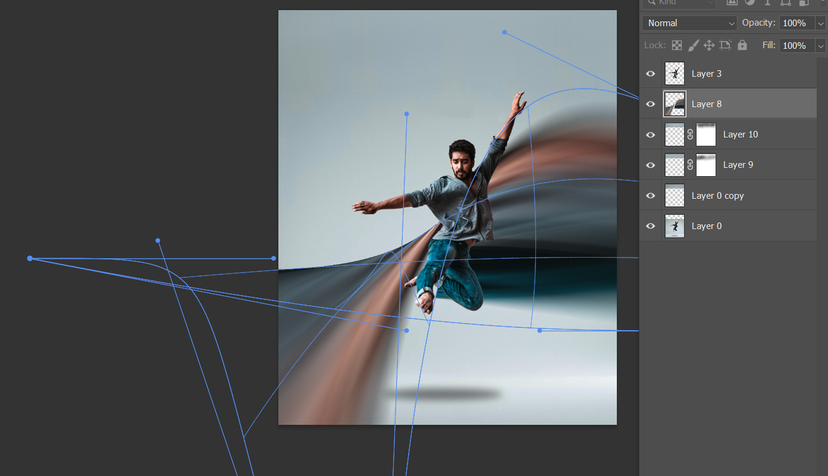Screen dimensions: 828x476
Task: Click the lock transparent pixels icon
Action: coord(677,45)
